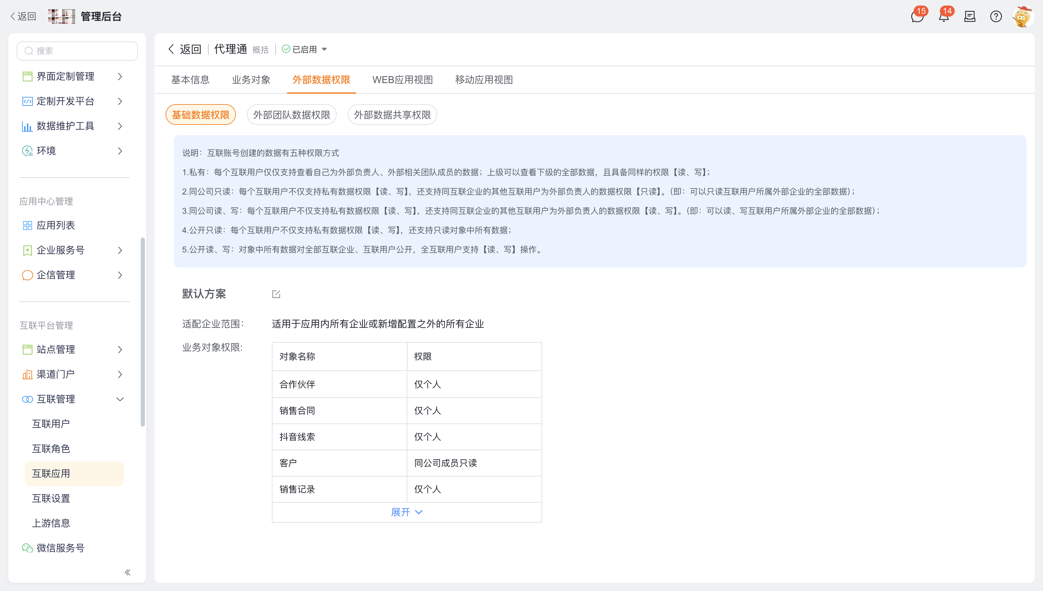Viewport: 1043px width, 591px height.
Task: Click the 界面定制管理 sidebar icon
Action: [27, 76]
